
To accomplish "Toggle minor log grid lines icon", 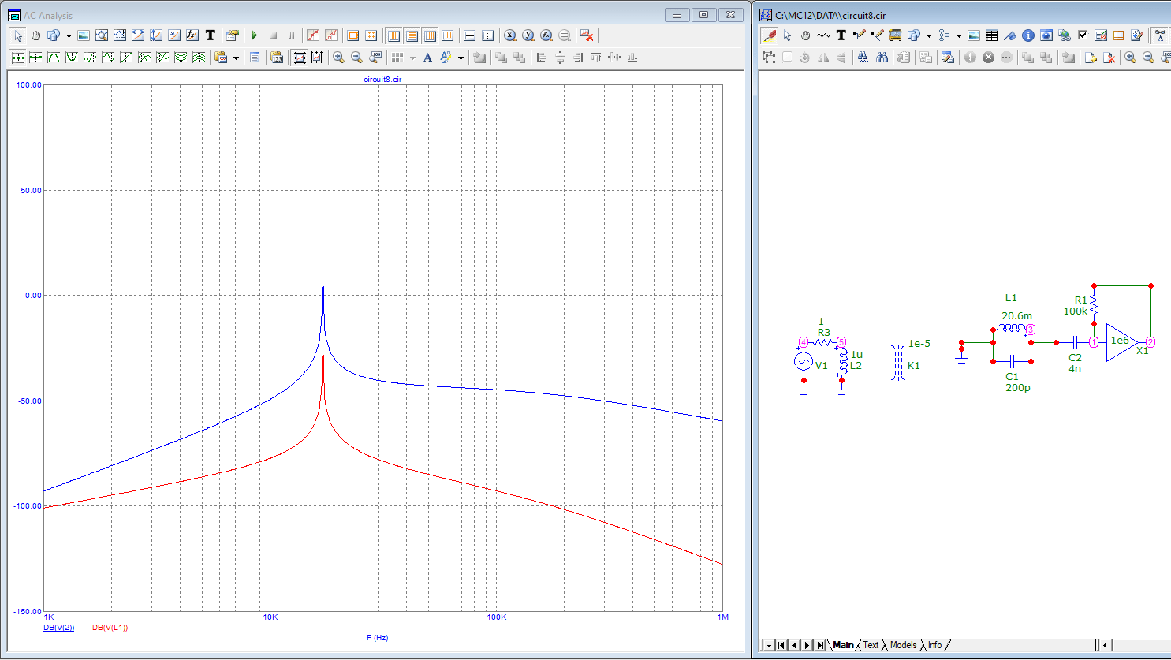I will pyautogui.click(x=430, y=35).
